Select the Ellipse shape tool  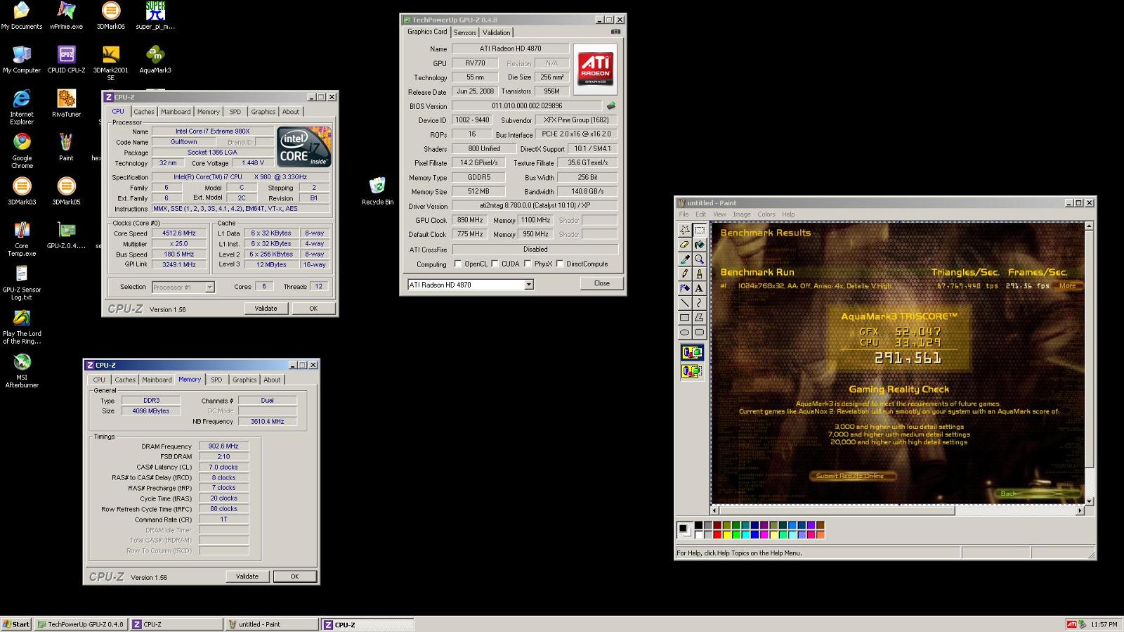[x=684, y=333]
